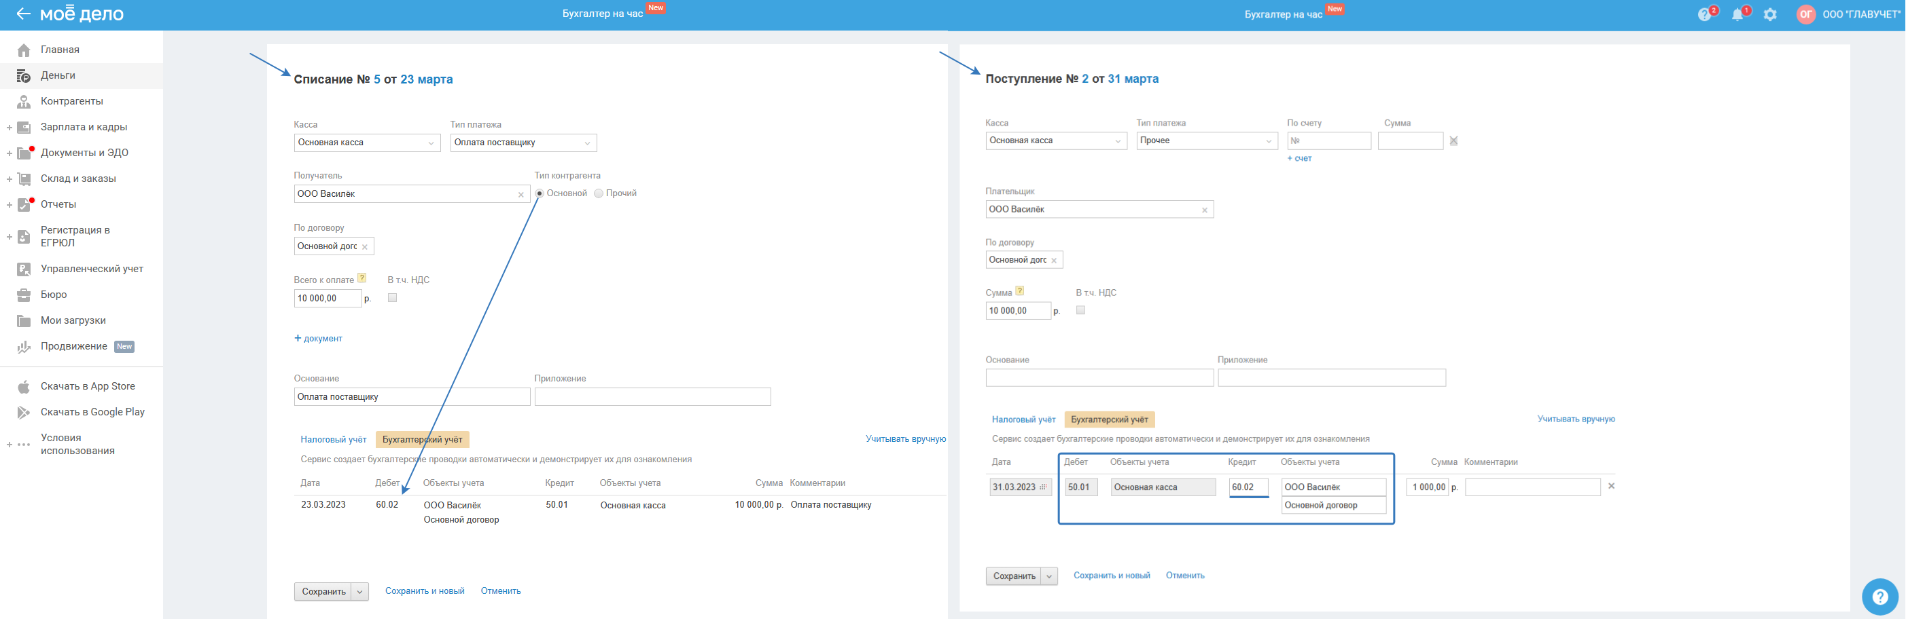Click the Основание field containing Оплата поставщику

click(411, 398)
